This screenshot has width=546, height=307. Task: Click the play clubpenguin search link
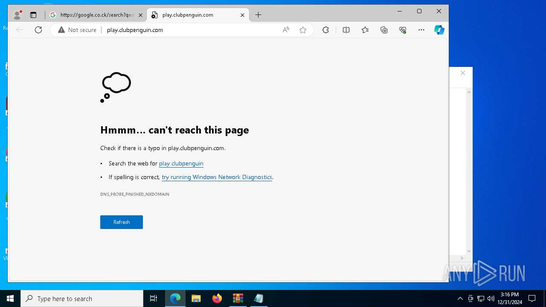[x=181, y=163]
